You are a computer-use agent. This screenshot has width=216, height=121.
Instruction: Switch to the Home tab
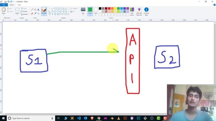tap(12, 5)
